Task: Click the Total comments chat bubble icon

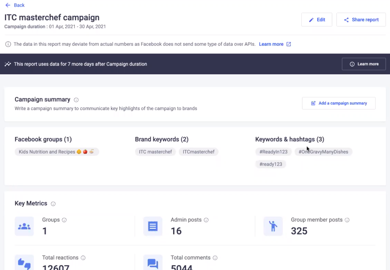Action: [x=153, y=263]
